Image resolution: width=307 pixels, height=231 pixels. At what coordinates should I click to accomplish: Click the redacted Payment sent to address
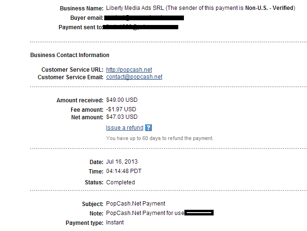[x=140, y=27]
